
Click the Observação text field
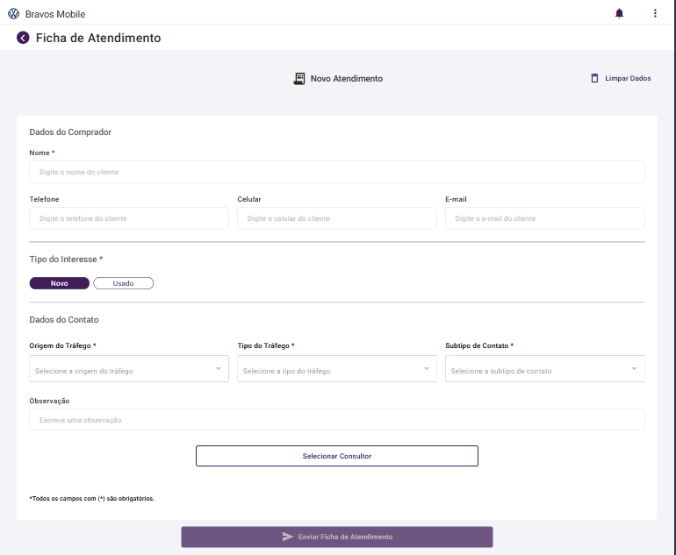click(337, 420)
